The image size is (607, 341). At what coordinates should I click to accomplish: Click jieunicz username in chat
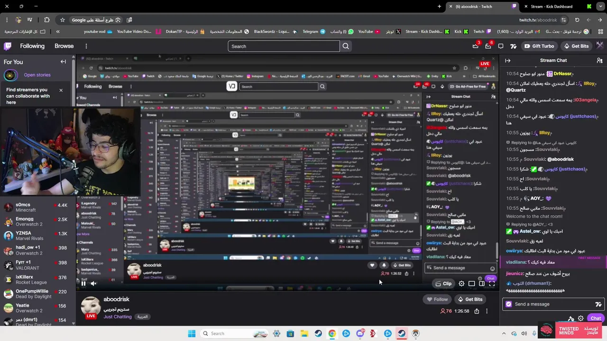[515, 273]
